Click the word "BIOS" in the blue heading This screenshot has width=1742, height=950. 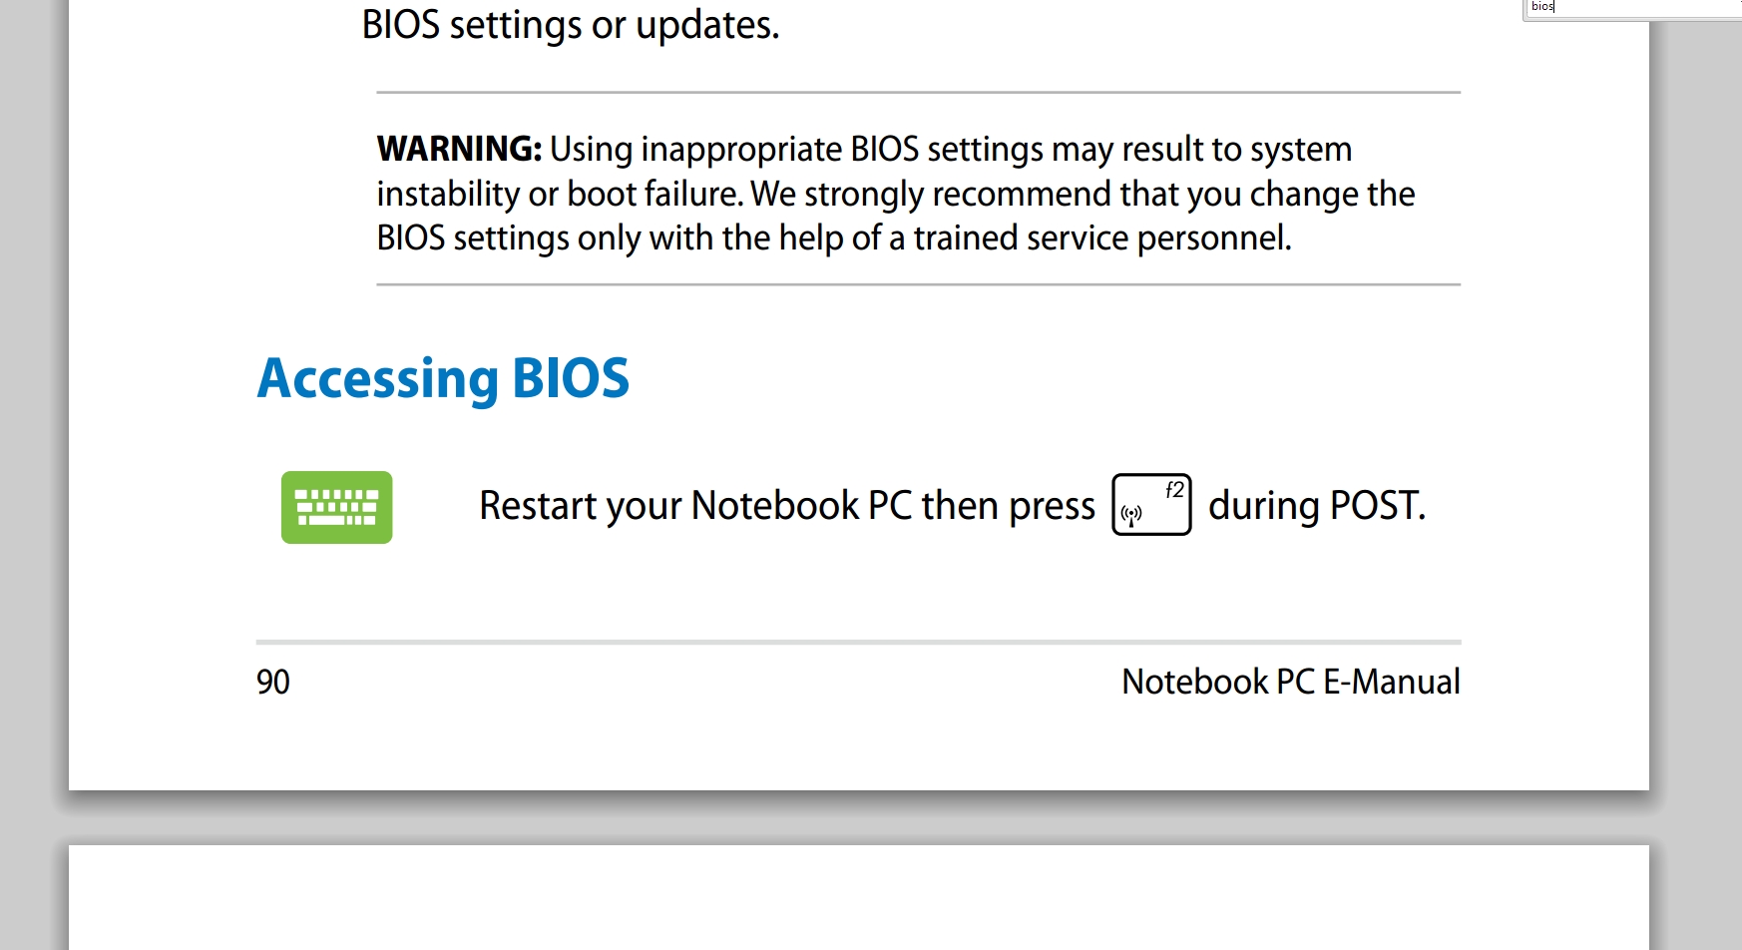click(x=571, y=378)
